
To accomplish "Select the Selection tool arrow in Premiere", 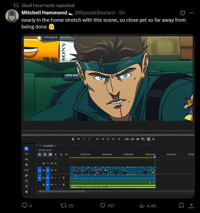I will pyautogui.click(x=26, y=148).
